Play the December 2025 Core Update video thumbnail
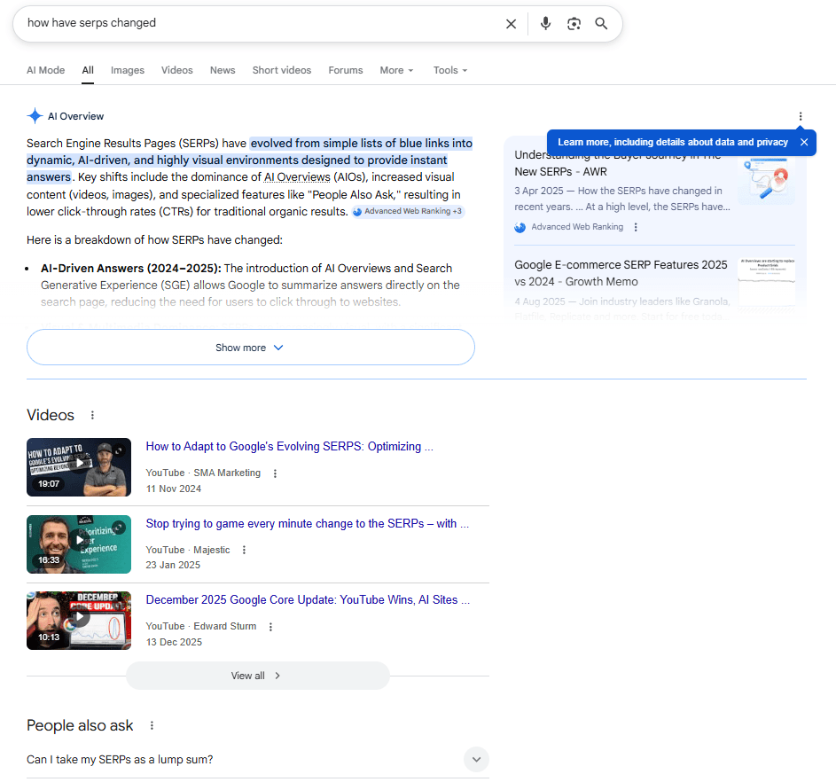 [x=79, y=620]
